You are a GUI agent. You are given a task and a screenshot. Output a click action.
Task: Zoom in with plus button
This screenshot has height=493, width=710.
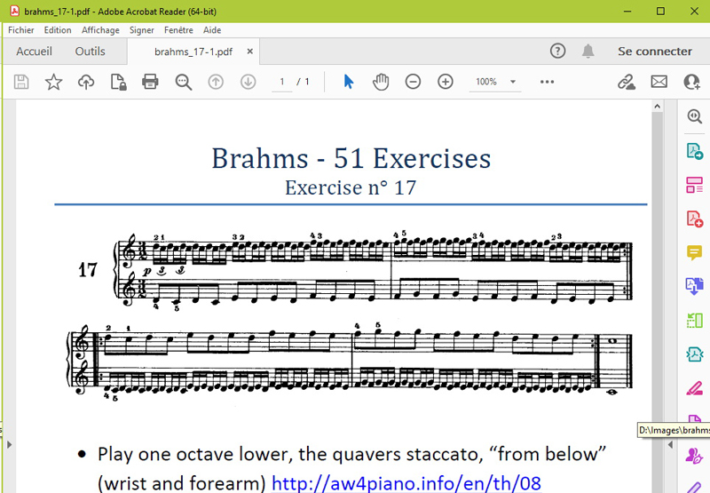click(x=446, y=82)
